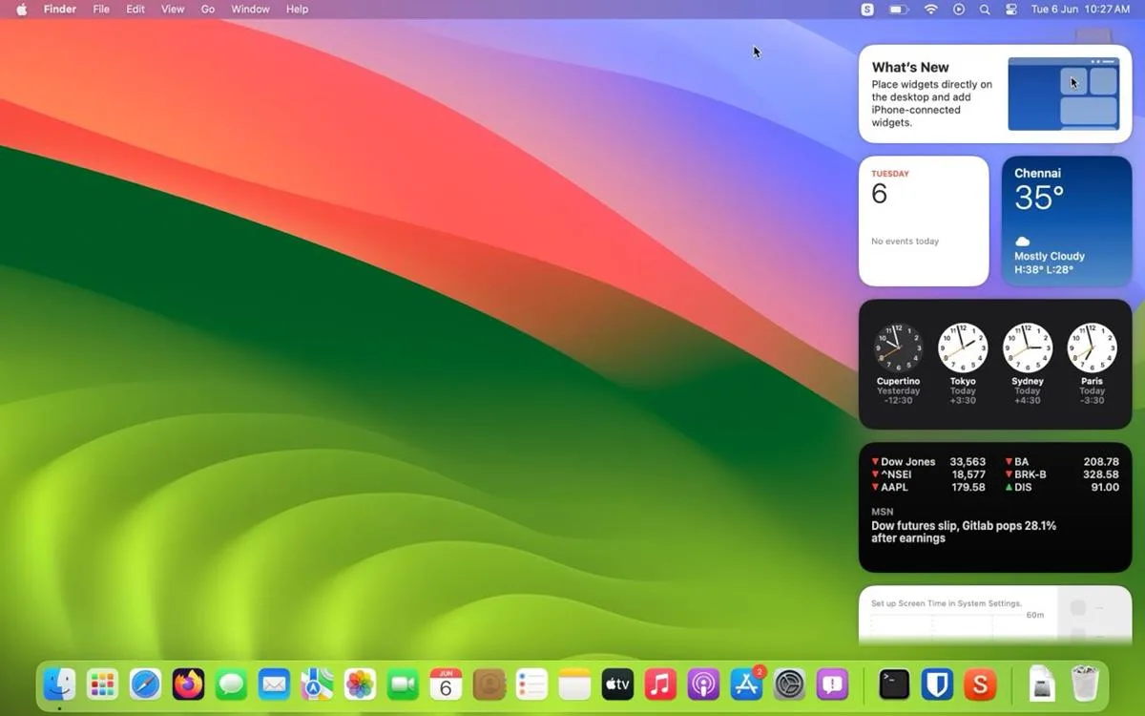Open the File menu
Image resolution: width=1145 pixels, height=716 pixels.
(101, 10)
